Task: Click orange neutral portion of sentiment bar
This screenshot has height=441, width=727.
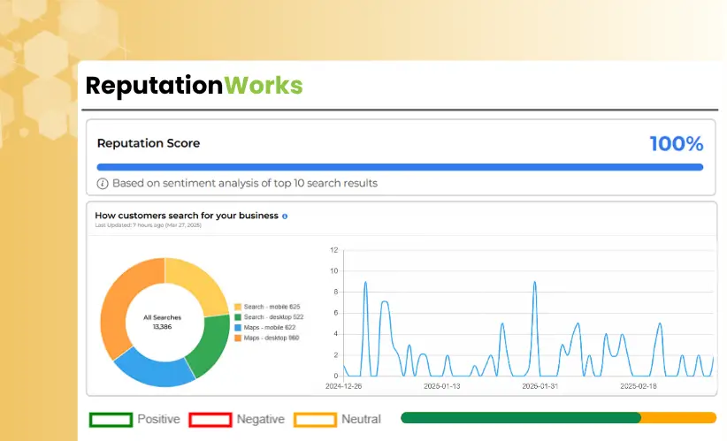Action: pyautogui.click(x=678, y=418)
